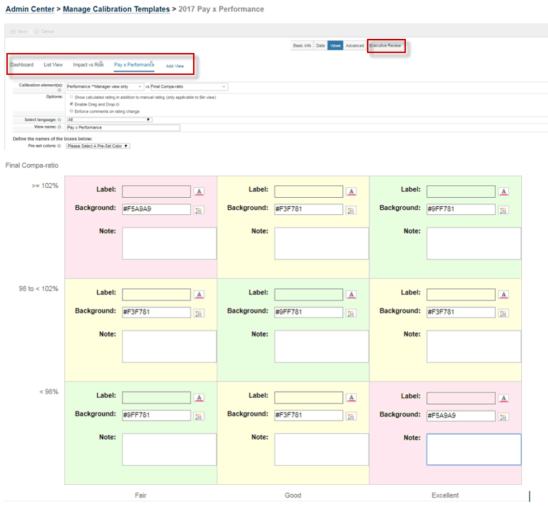Click label font color icon in top-middle box
548x506 pixels.
pos(351,192)
